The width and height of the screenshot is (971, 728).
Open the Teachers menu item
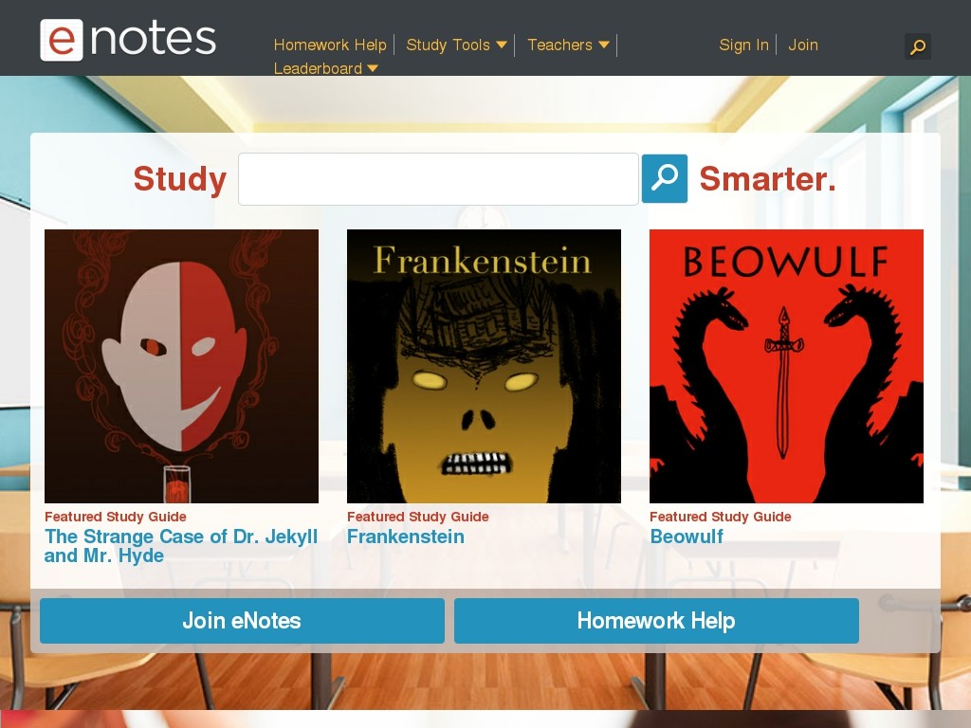559,45
